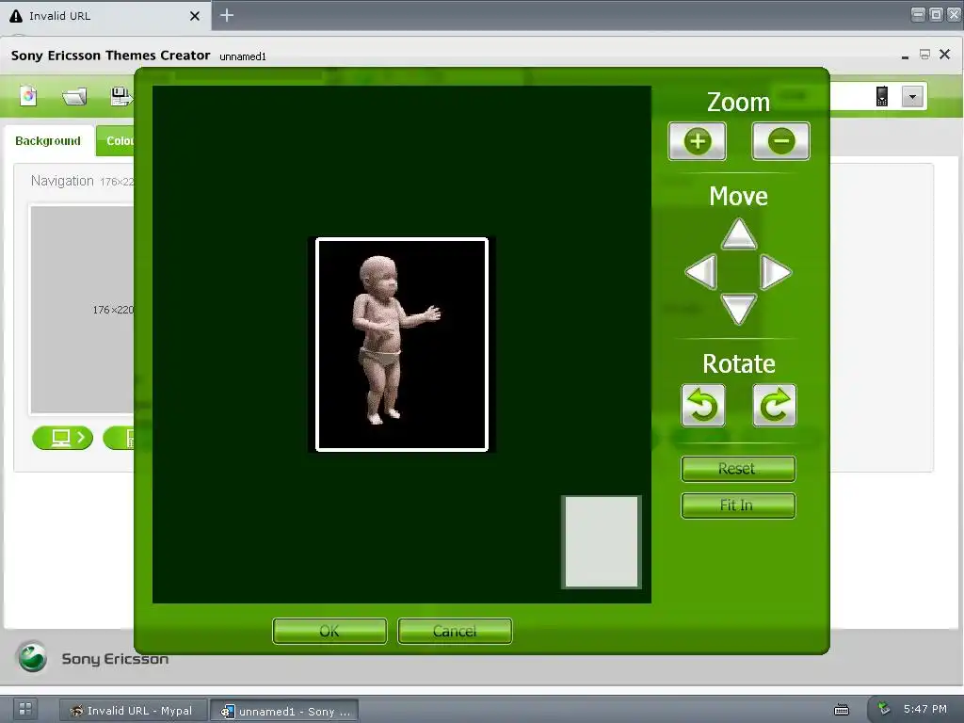Select the dancing baby image preview
This screenshot has height=723, width=964.
click(402, 345)
